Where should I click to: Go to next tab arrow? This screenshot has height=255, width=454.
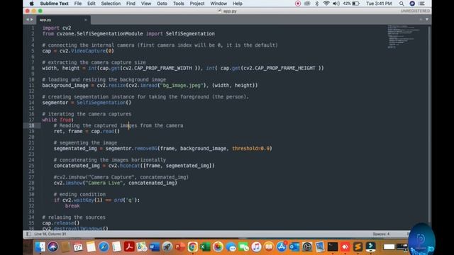pyautogui.click(x=31, y=20)
